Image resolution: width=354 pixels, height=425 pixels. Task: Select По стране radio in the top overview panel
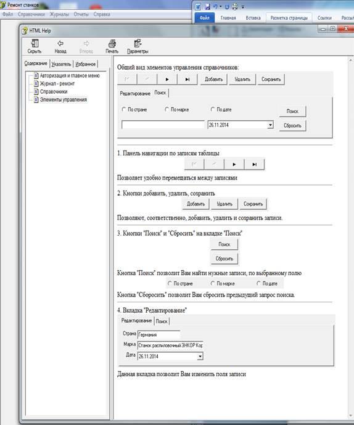click(124, 109)
